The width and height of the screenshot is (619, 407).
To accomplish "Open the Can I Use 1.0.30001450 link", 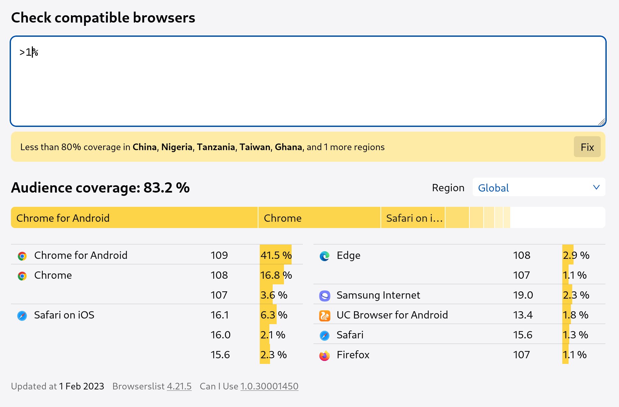I will point(269,386).
